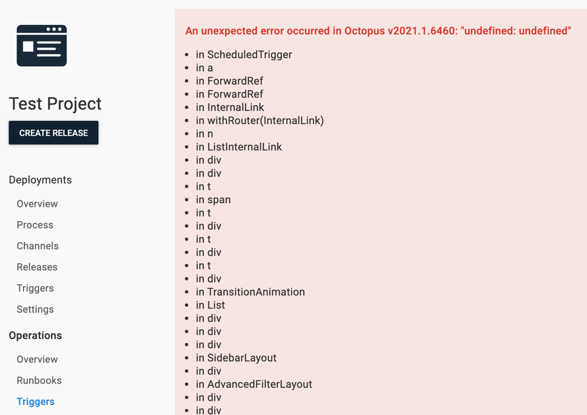587x415 pixels.
Task: Open the Operations Overview page
Action: click(37, 359)
